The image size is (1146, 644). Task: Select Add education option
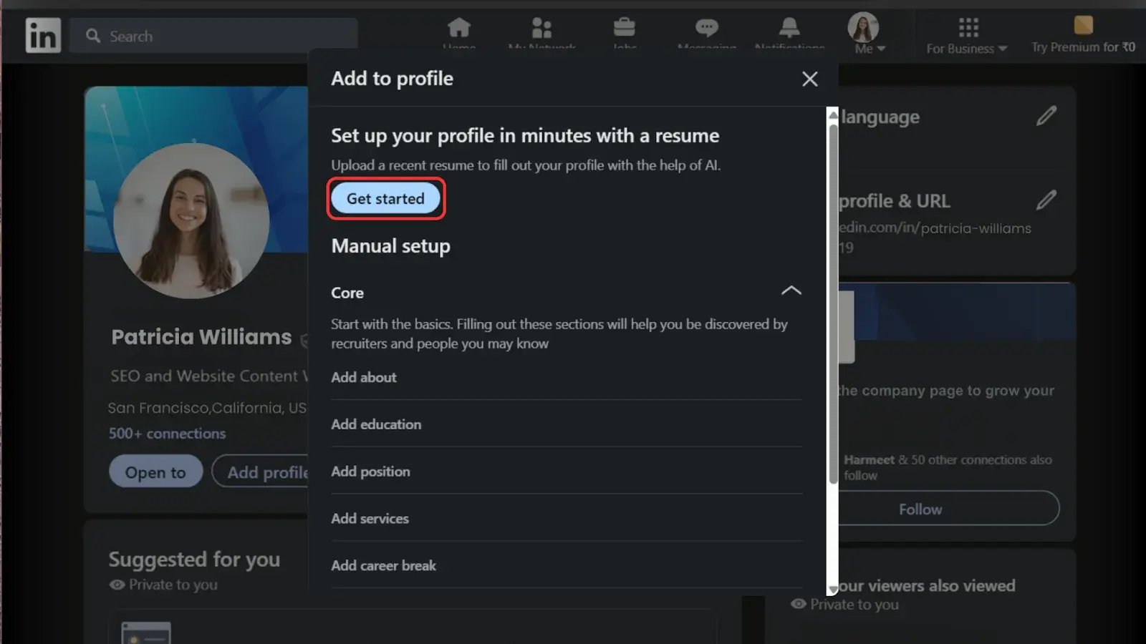click(376, 424)
